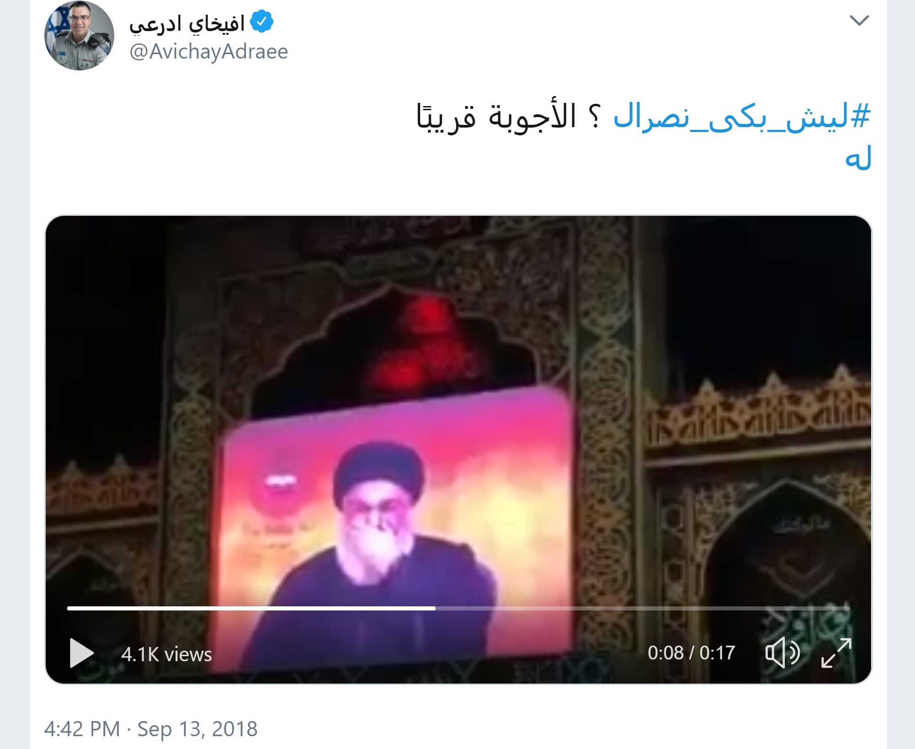Viewport: 915px width, 749px height.
Task: Mute the video with the speaker icon
Action: click(x=782, y=653)
